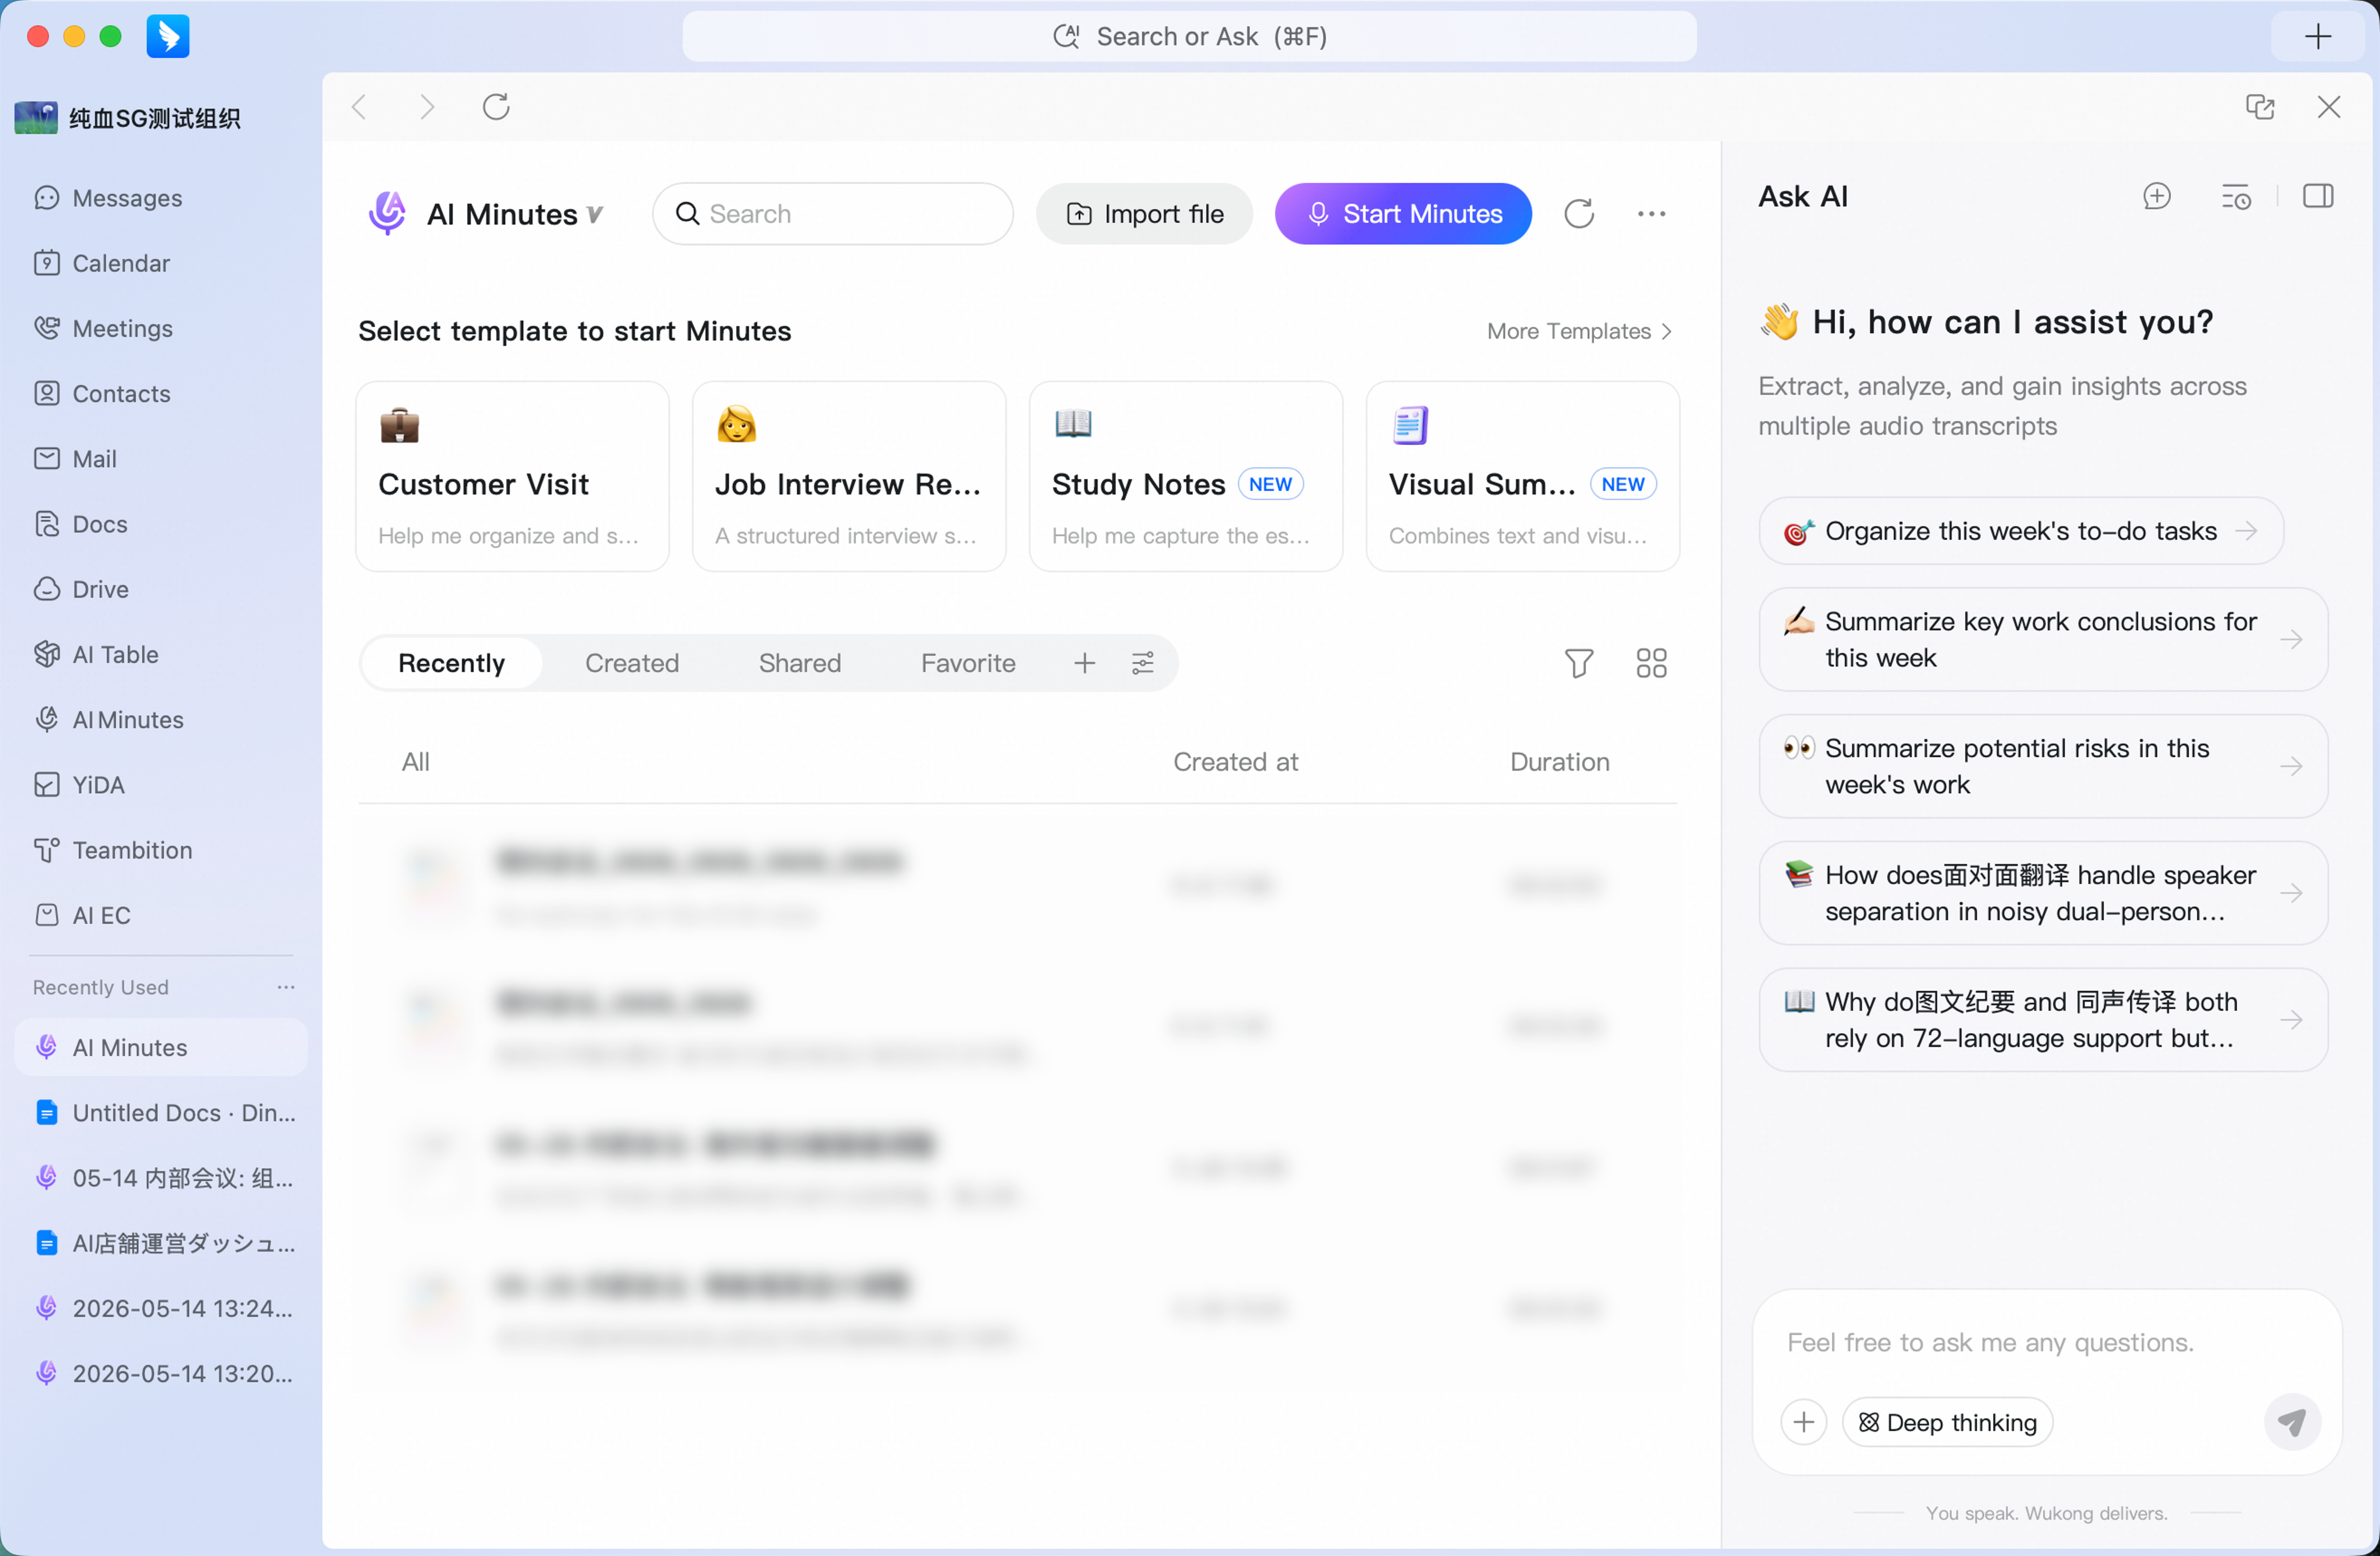
Task: Open Calendar in the sidebar
Action: coord(102,263)
